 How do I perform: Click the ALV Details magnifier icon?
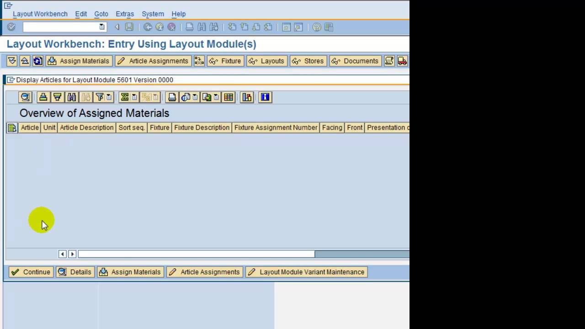click(x=25, y=97)
